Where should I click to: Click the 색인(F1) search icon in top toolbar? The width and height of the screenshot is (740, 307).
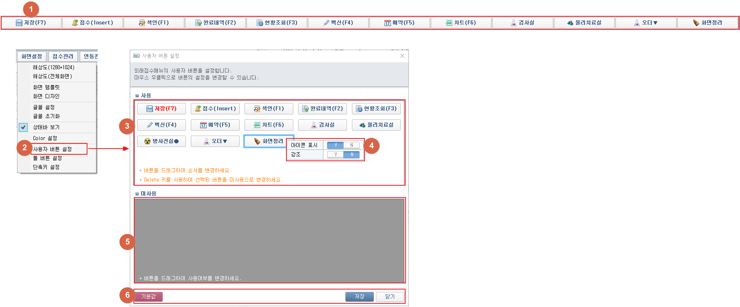click(142, 23)
